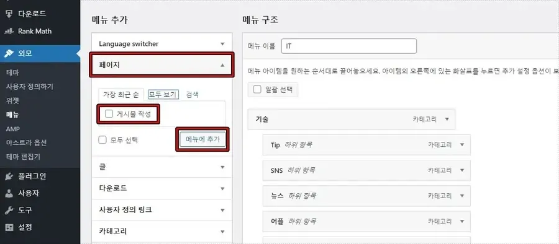Open 테마 in the sidebar submenu
Screen dimensions: 559x244
click(12, 72)
